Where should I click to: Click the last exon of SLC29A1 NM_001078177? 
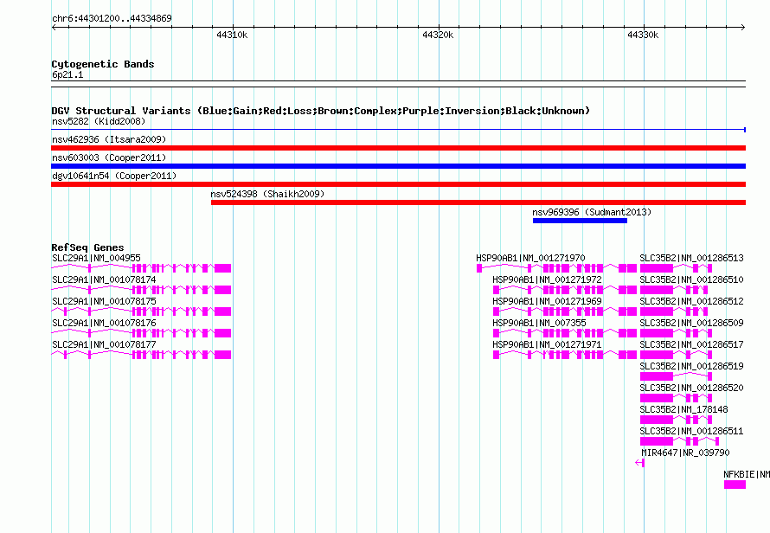point(222,355)
